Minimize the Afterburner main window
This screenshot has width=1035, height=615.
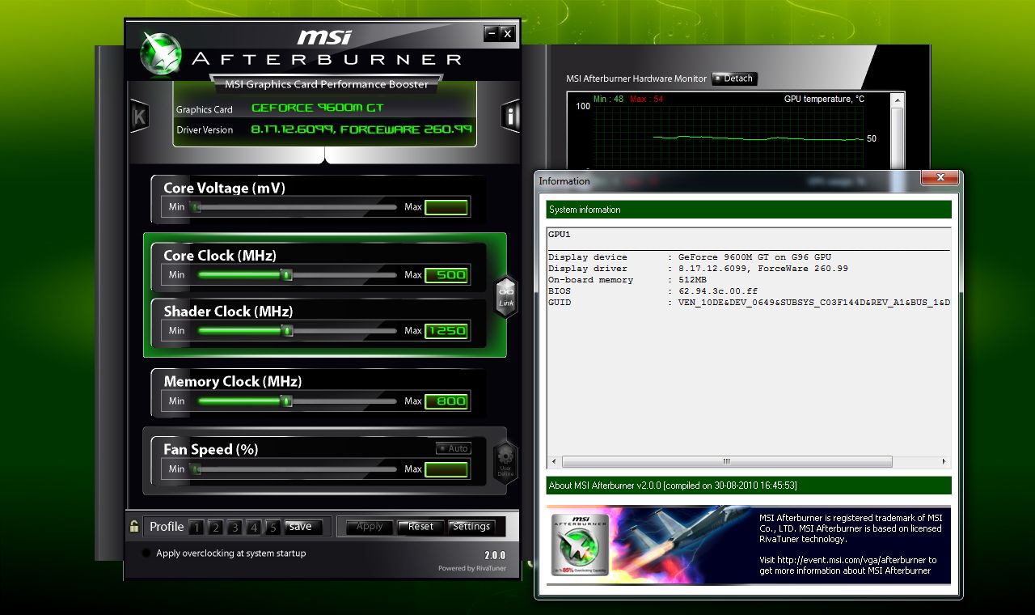tap(491, 33)
